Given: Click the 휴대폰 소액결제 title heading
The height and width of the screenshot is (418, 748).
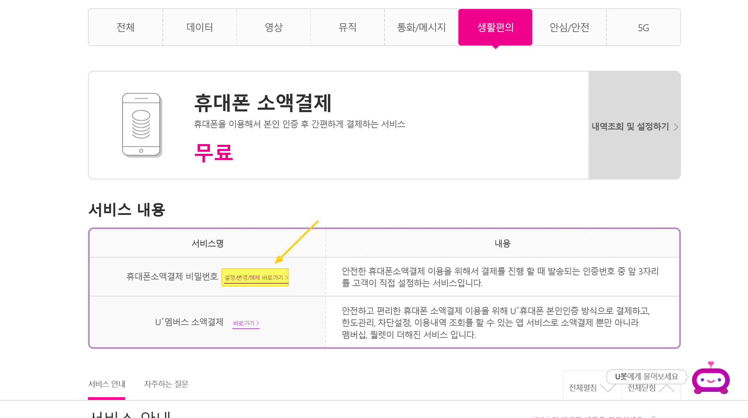Looking at the screenshot, I should pos(263,103).
